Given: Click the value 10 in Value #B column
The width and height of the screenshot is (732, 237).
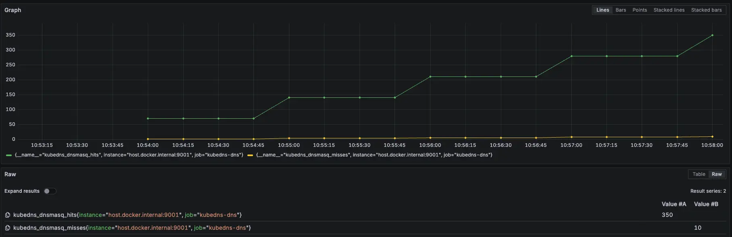Looking at the screenshot, I should (697, 228).
